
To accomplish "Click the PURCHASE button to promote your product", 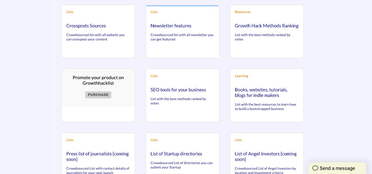I will coord(98,95).
